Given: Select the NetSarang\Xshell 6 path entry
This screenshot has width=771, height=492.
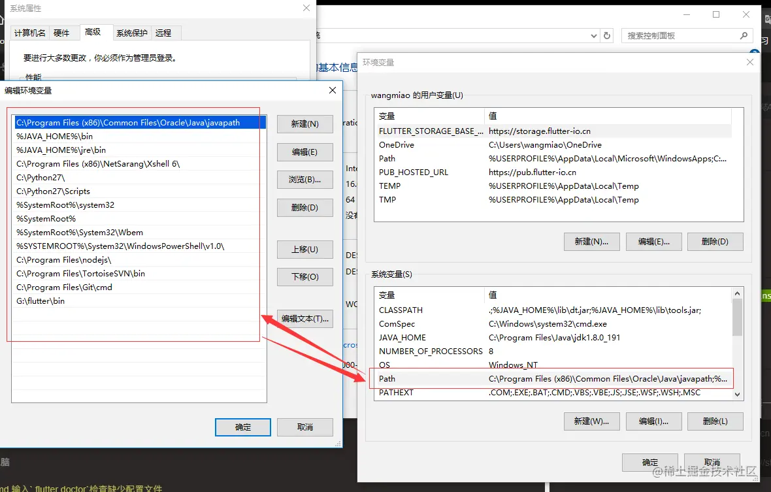Looking at the screenshot, I should 140,163.
